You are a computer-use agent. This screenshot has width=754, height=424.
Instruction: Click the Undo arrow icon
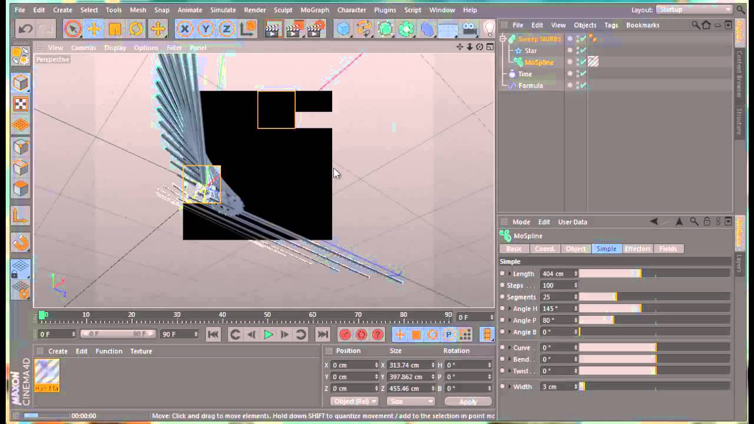(25, 28)
